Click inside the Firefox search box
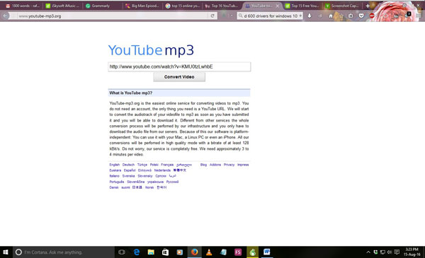This screenshot has width=425, height=258. pyautogui.click(x=270, y=16)
